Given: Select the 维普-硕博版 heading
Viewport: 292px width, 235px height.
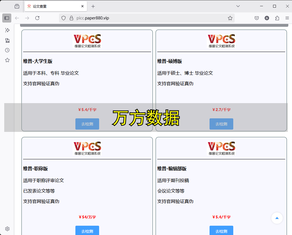Looking at the screenshot, I should point(170,61).
